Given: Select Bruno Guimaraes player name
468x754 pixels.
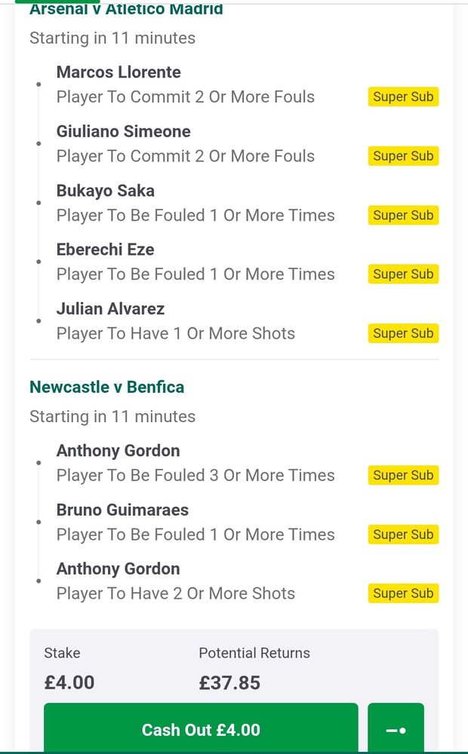Looking at the screenshot, I should 122,510.
